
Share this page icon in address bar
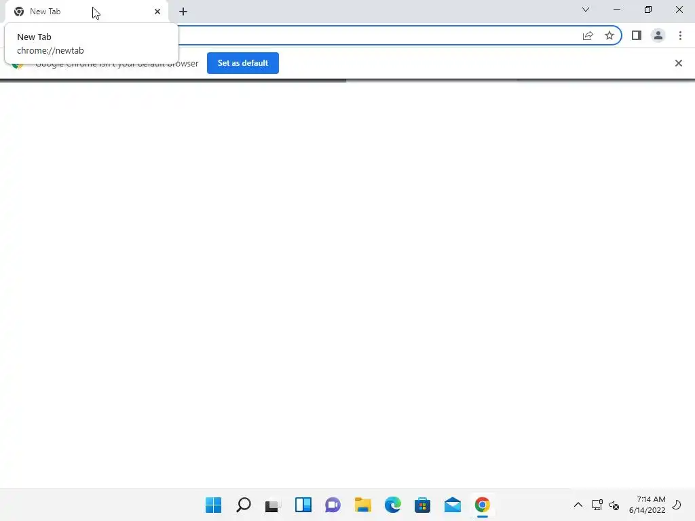point(588,35)
